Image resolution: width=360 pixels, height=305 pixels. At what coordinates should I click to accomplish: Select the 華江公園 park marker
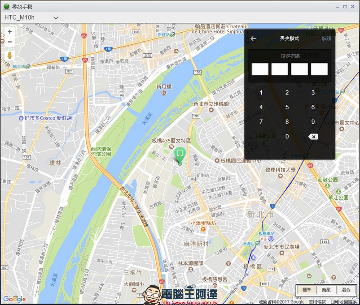click(338, 191)
